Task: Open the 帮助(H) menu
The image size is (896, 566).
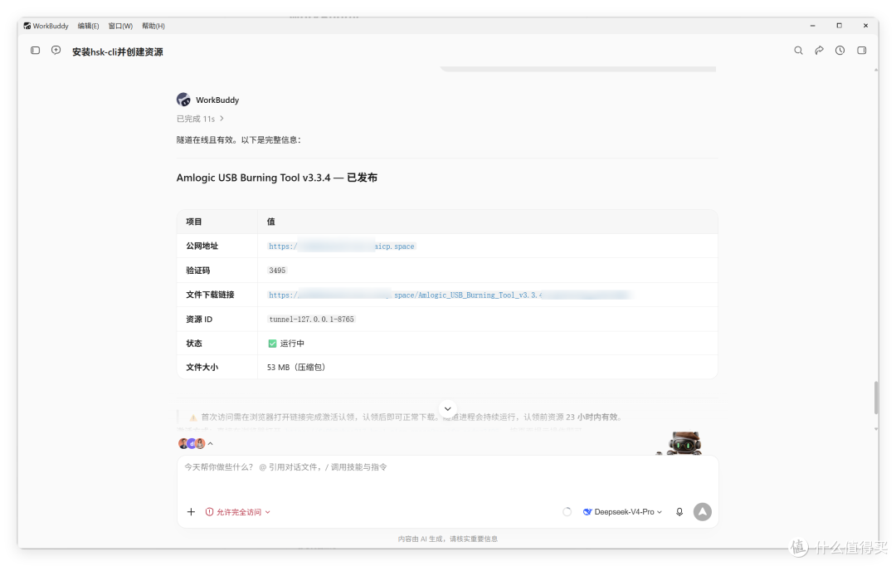Action: pos(153,26)
